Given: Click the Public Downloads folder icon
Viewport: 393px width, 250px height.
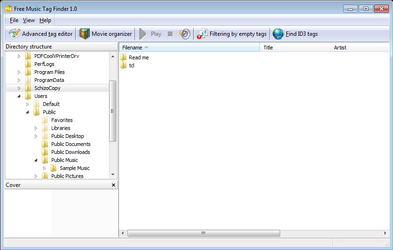Looking at the screenshot, I should pyautogui.click(x=45, y=152).
